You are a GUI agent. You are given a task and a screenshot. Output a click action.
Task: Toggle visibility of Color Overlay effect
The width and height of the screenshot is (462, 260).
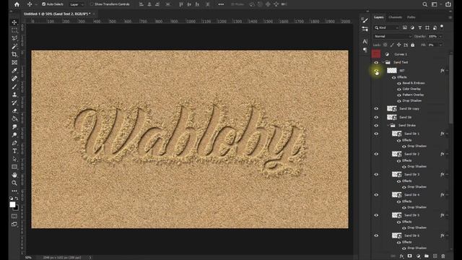[399, 89]
